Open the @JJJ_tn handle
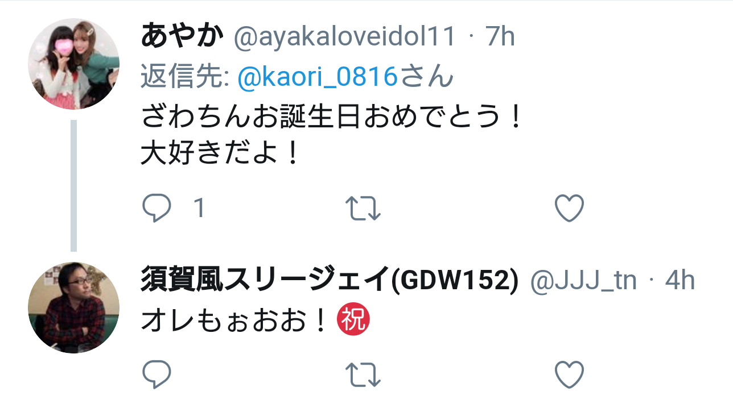The height and width of the screenshot is (408, 733). [583, 281]
